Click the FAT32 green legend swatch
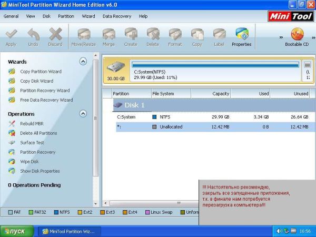This screenshot has height=237, width=316. [x=31, y=212]
